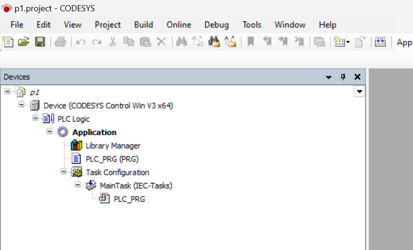Toggle bookmark with the flag icon
Screen dimensions: 413x250
[x=251, y=42]
